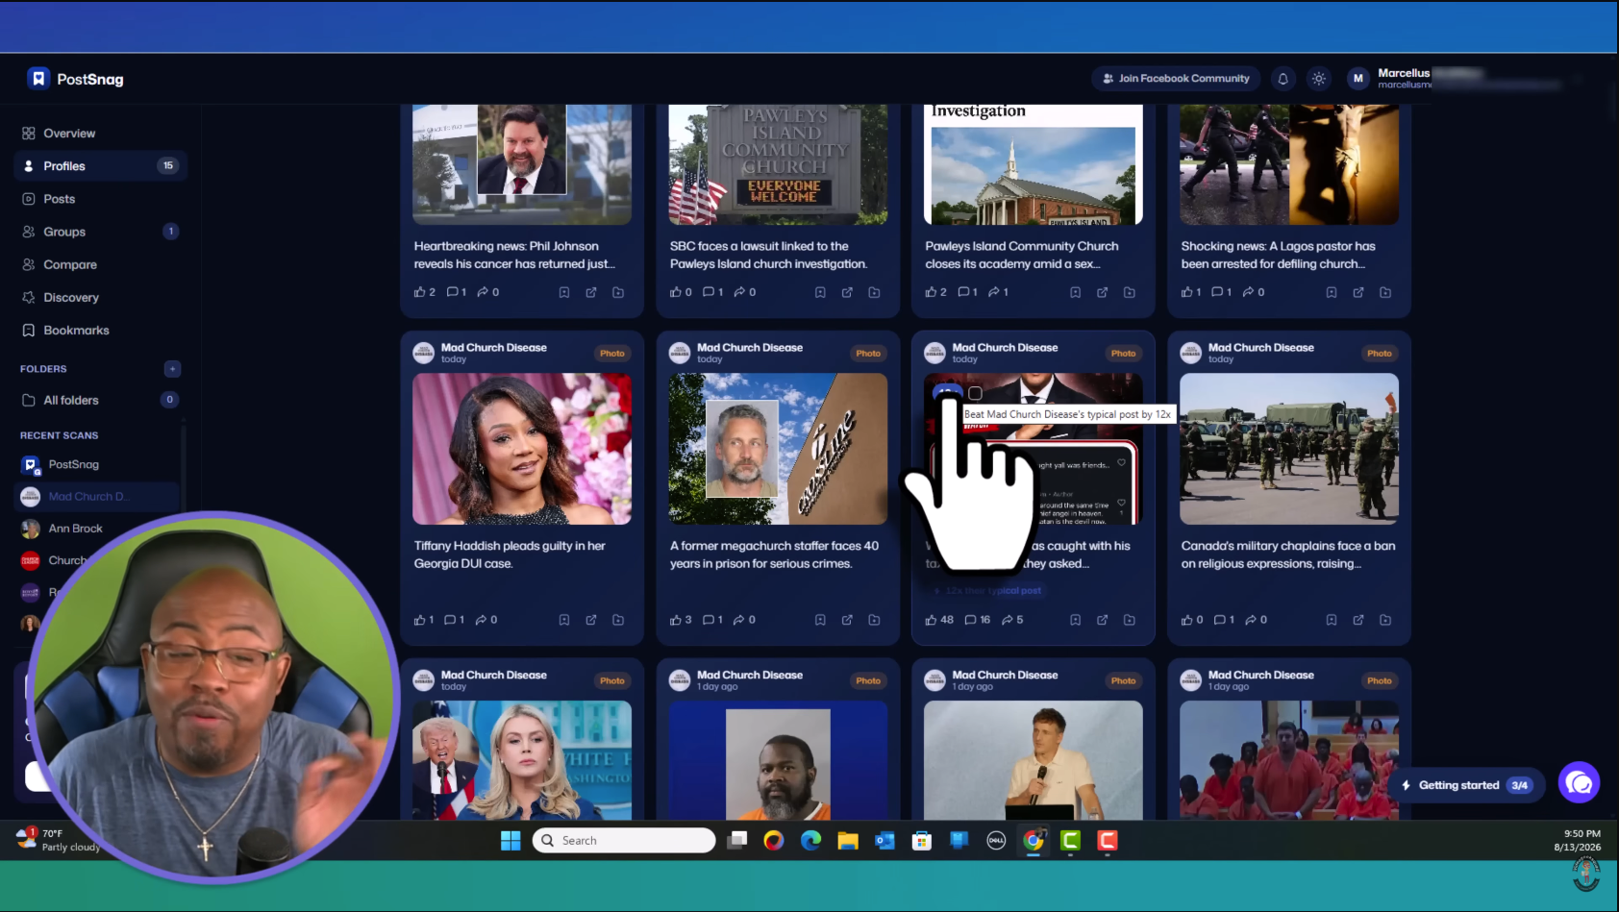
Task: Open comments on Pawleys Island academy post
Action: [967, 292]
